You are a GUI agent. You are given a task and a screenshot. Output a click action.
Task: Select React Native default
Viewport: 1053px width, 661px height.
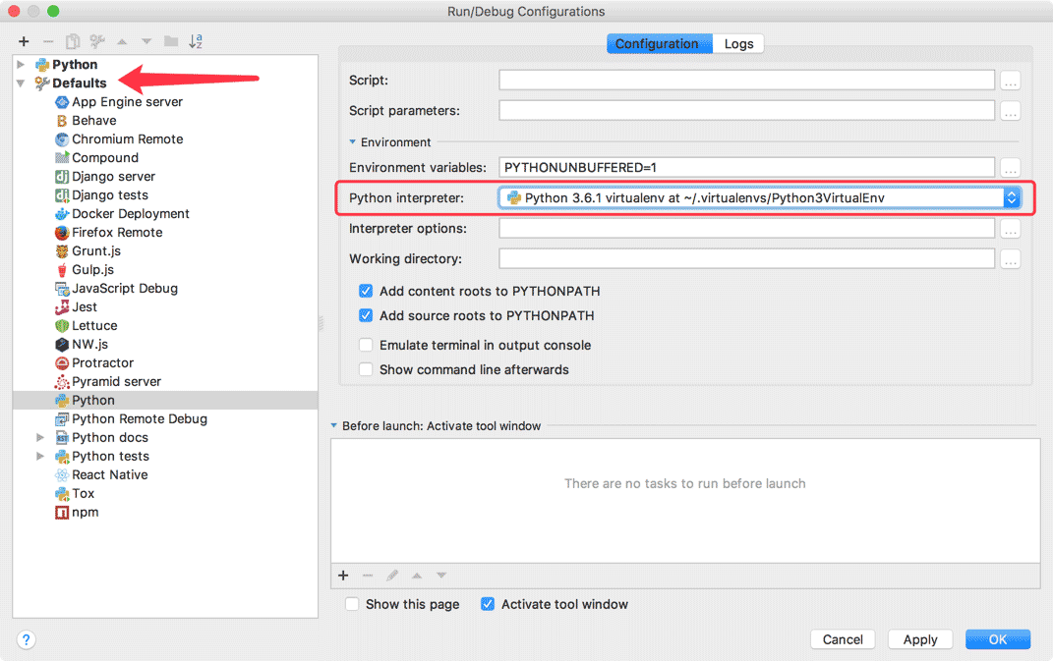109,475
